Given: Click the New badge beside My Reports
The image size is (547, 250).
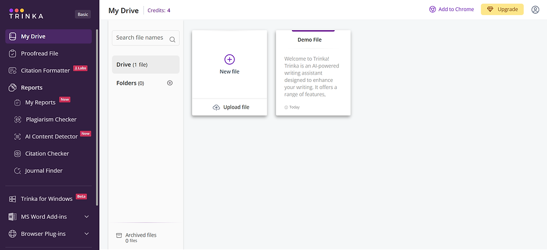Looking at the screenshot, I should [65, 100].
